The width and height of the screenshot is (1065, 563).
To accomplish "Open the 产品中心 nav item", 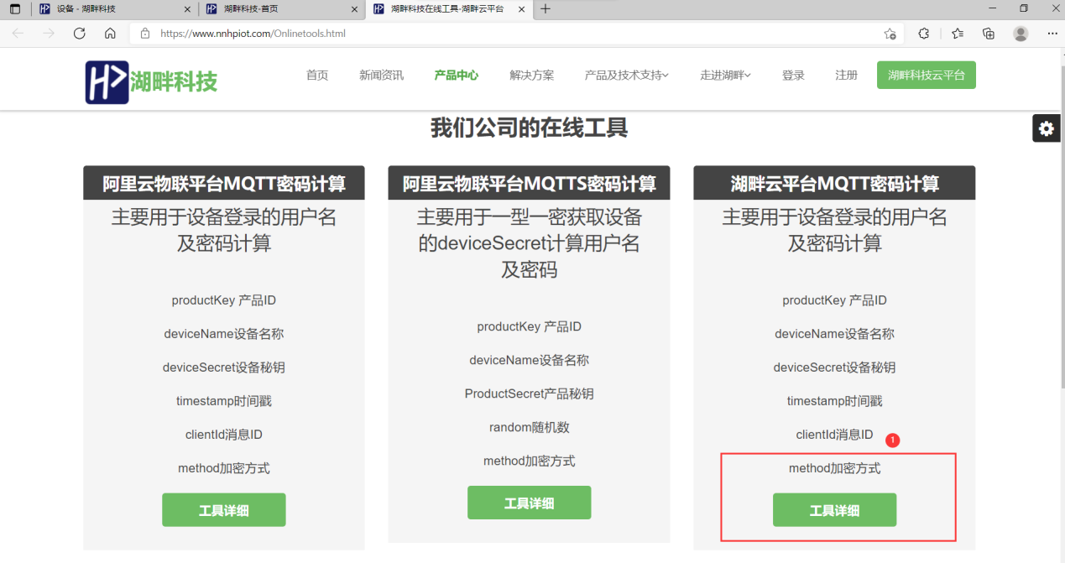I will pyautogui.click(x=457, y=76).
